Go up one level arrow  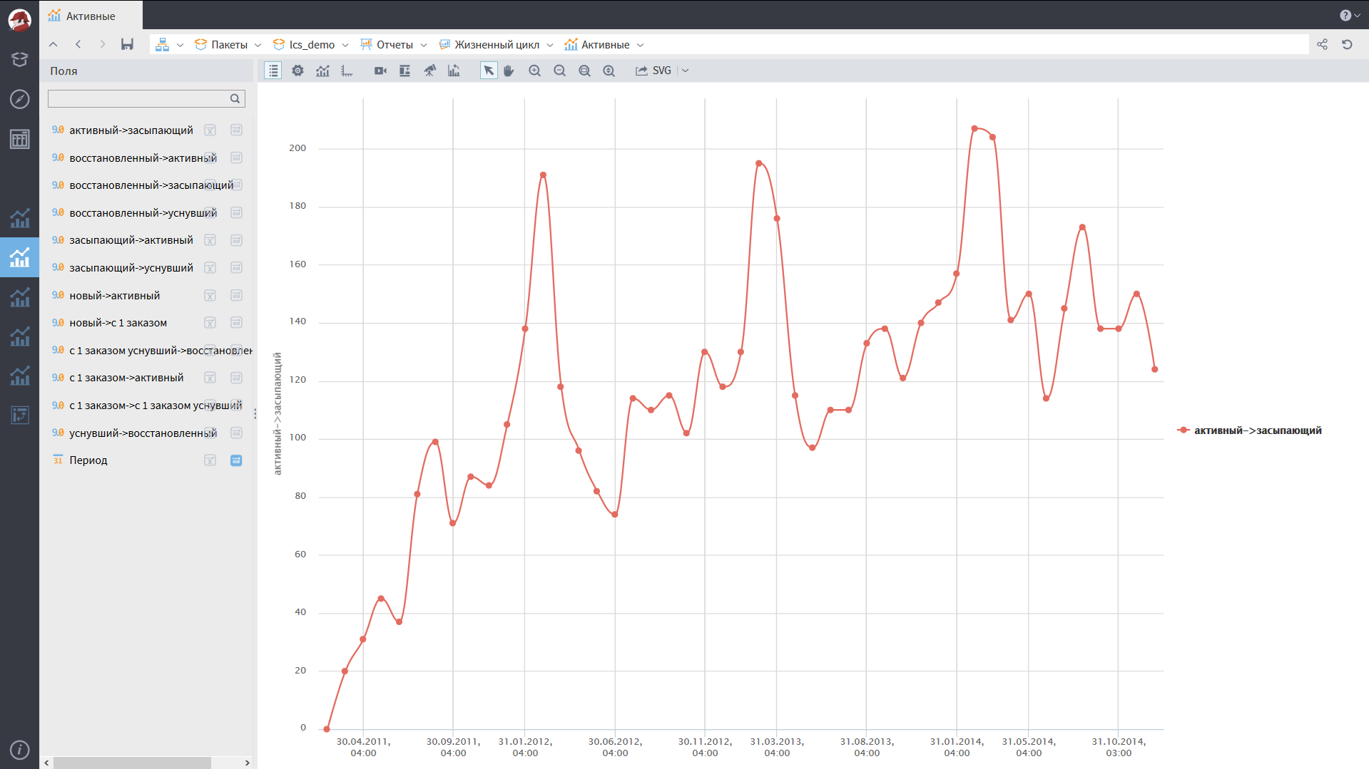(x=54, y=44)
